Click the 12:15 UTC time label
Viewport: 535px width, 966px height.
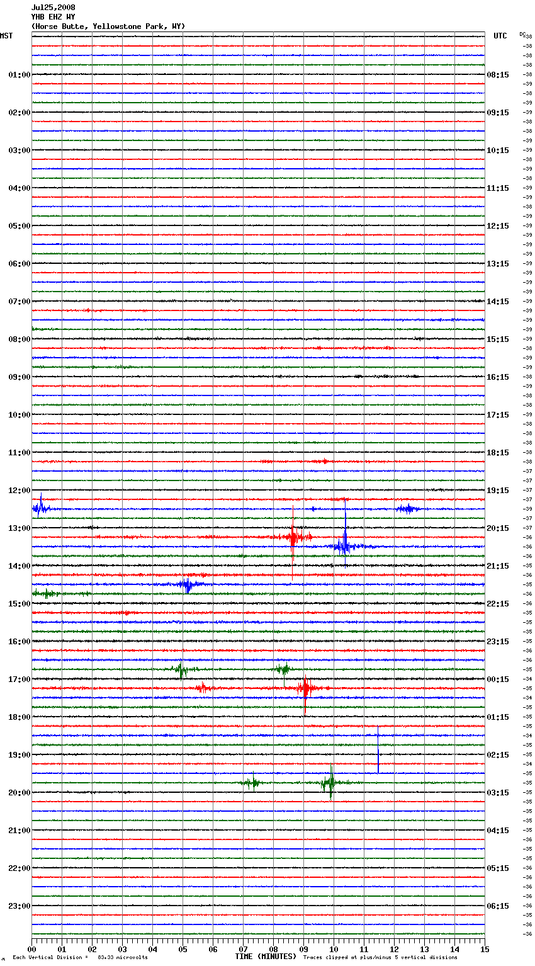[498, 226]
